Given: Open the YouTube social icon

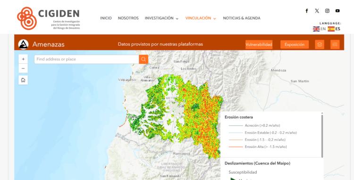Looking at the screenshot, I should pyautogui.click(x=337, y=11).
